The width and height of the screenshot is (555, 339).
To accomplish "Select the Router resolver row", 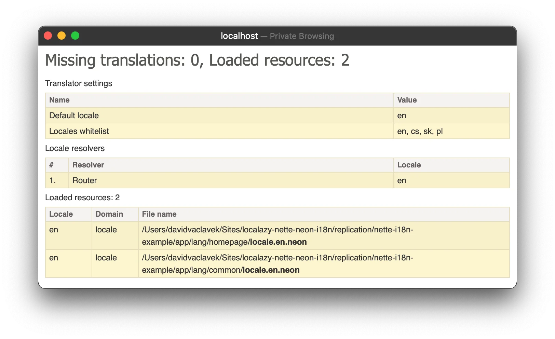I will click(85, 180).
